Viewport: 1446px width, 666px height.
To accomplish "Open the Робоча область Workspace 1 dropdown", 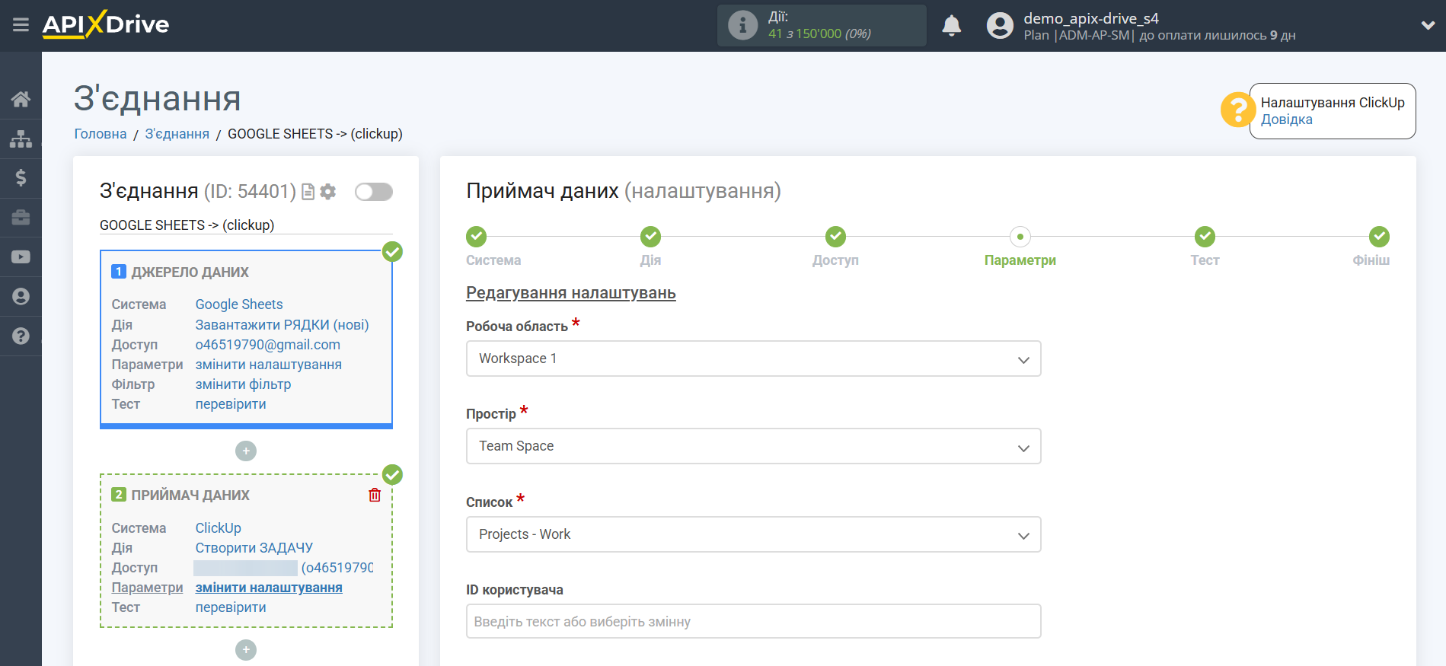I will [x=753, y=358].
